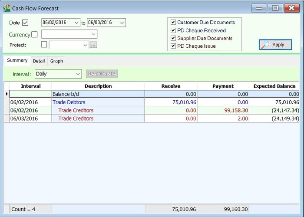Switch to the Detail tab
Image resolution: width=304 pixels, height=217 pixels.
(x=39, y=61)
